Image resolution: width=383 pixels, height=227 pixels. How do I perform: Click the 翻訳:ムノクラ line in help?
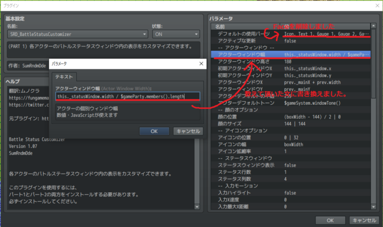24,91
